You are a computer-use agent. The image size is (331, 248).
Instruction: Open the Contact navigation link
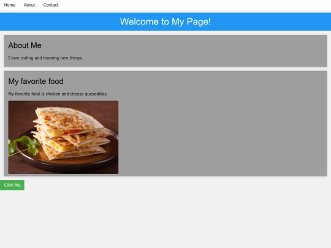point(51,5)
